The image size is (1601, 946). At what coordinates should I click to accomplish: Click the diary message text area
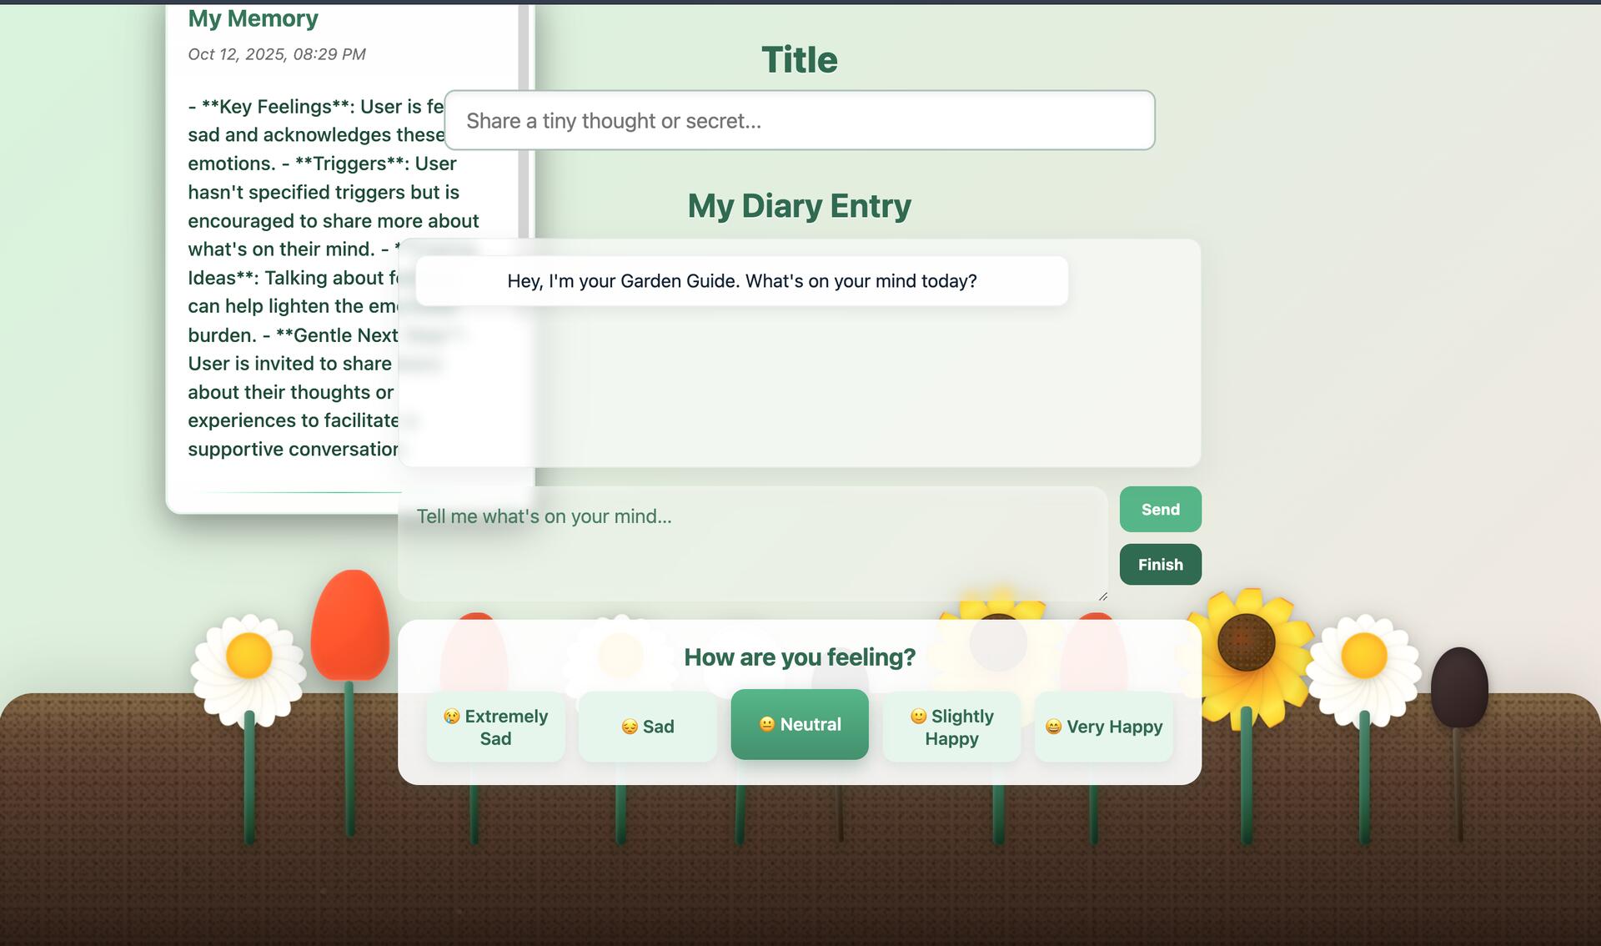pyautogui.click(x=750, y=542)
